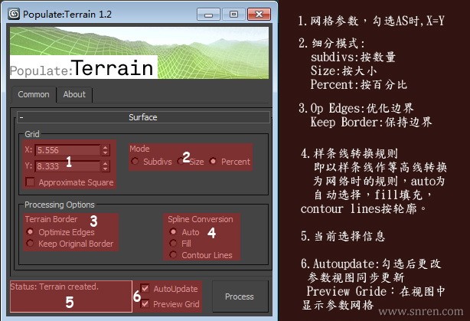Minimize the Populate:Terrain window
Viewport: 470px width, 321px height.
(209, 15)
